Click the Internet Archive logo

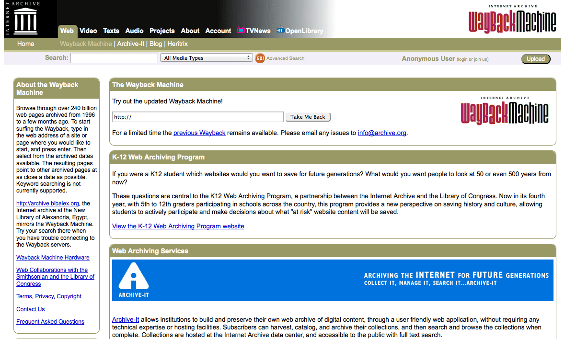[x=23, y=18]
